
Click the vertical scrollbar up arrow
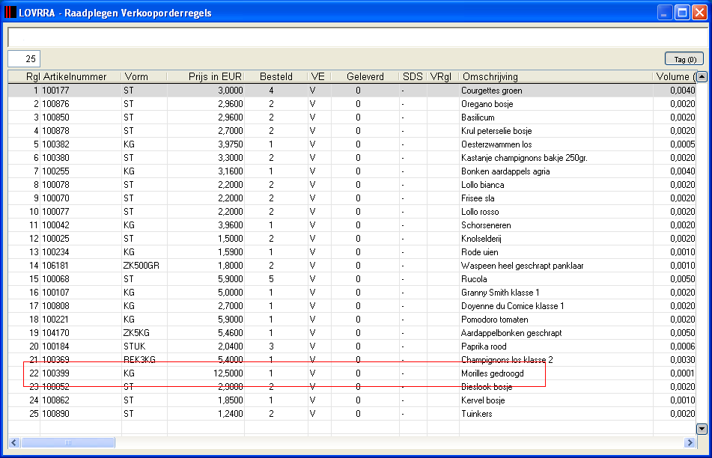[702, 77]
